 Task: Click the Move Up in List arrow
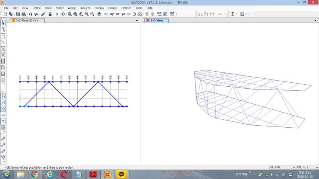(x=147, y=14)
